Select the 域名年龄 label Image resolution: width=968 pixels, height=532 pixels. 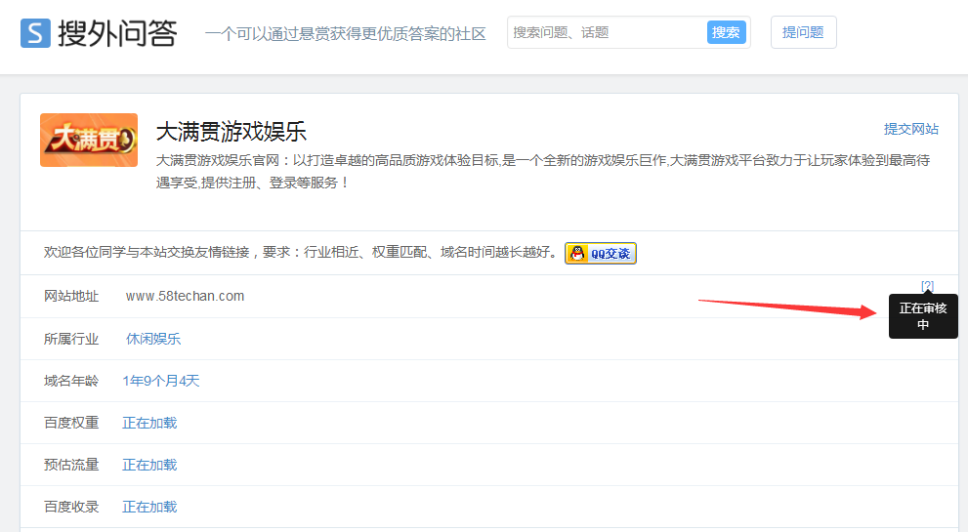[71, 381]
